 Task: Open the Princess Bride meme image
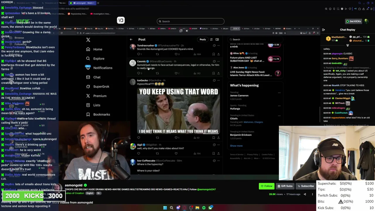click(x=178, y=111)
